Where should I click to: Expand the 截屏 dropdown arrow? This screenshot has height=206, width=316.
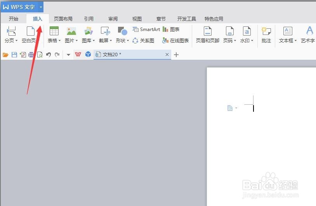pyautogui.click(x=111, y=41)
